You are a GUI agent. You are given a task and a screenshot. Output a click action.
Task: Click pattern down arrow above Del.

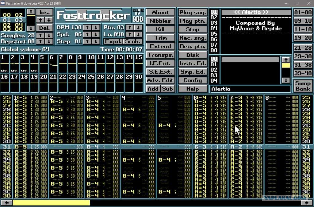click(x=49, y=20)
